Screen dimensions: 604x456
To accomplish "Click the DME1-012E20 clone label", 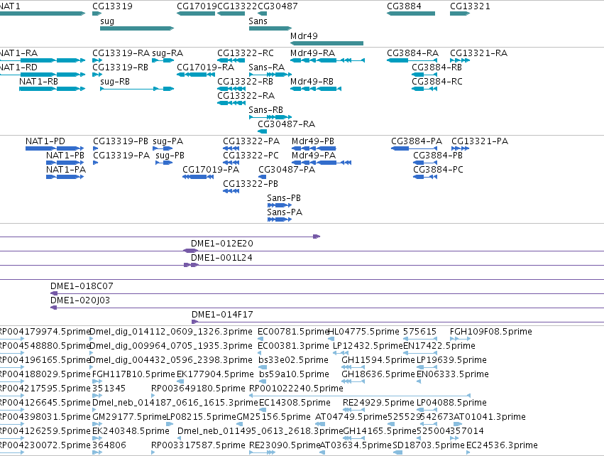I will point(222,244).
